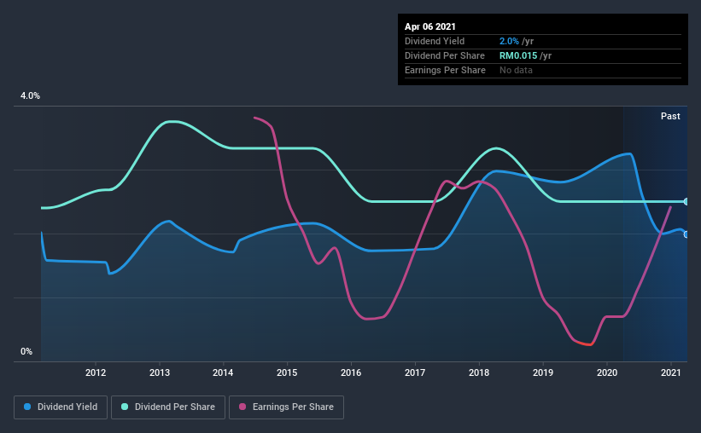Click the blue Dividend Yield legend dot
701x433 pixels.
pos(27,407)
